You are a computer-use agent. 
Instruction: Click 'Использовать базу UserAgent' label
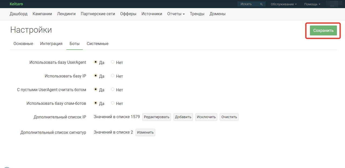click(58, 62)
